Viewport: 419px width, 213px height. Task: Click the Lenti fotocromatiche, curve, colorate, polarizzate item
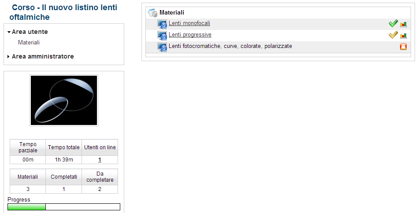point(230,46)
